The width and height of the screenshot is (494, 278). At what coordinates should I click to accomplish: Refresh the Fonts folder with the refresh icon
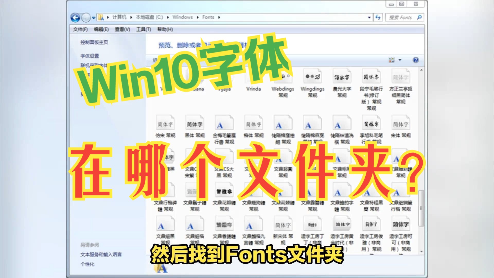(378, 17)
